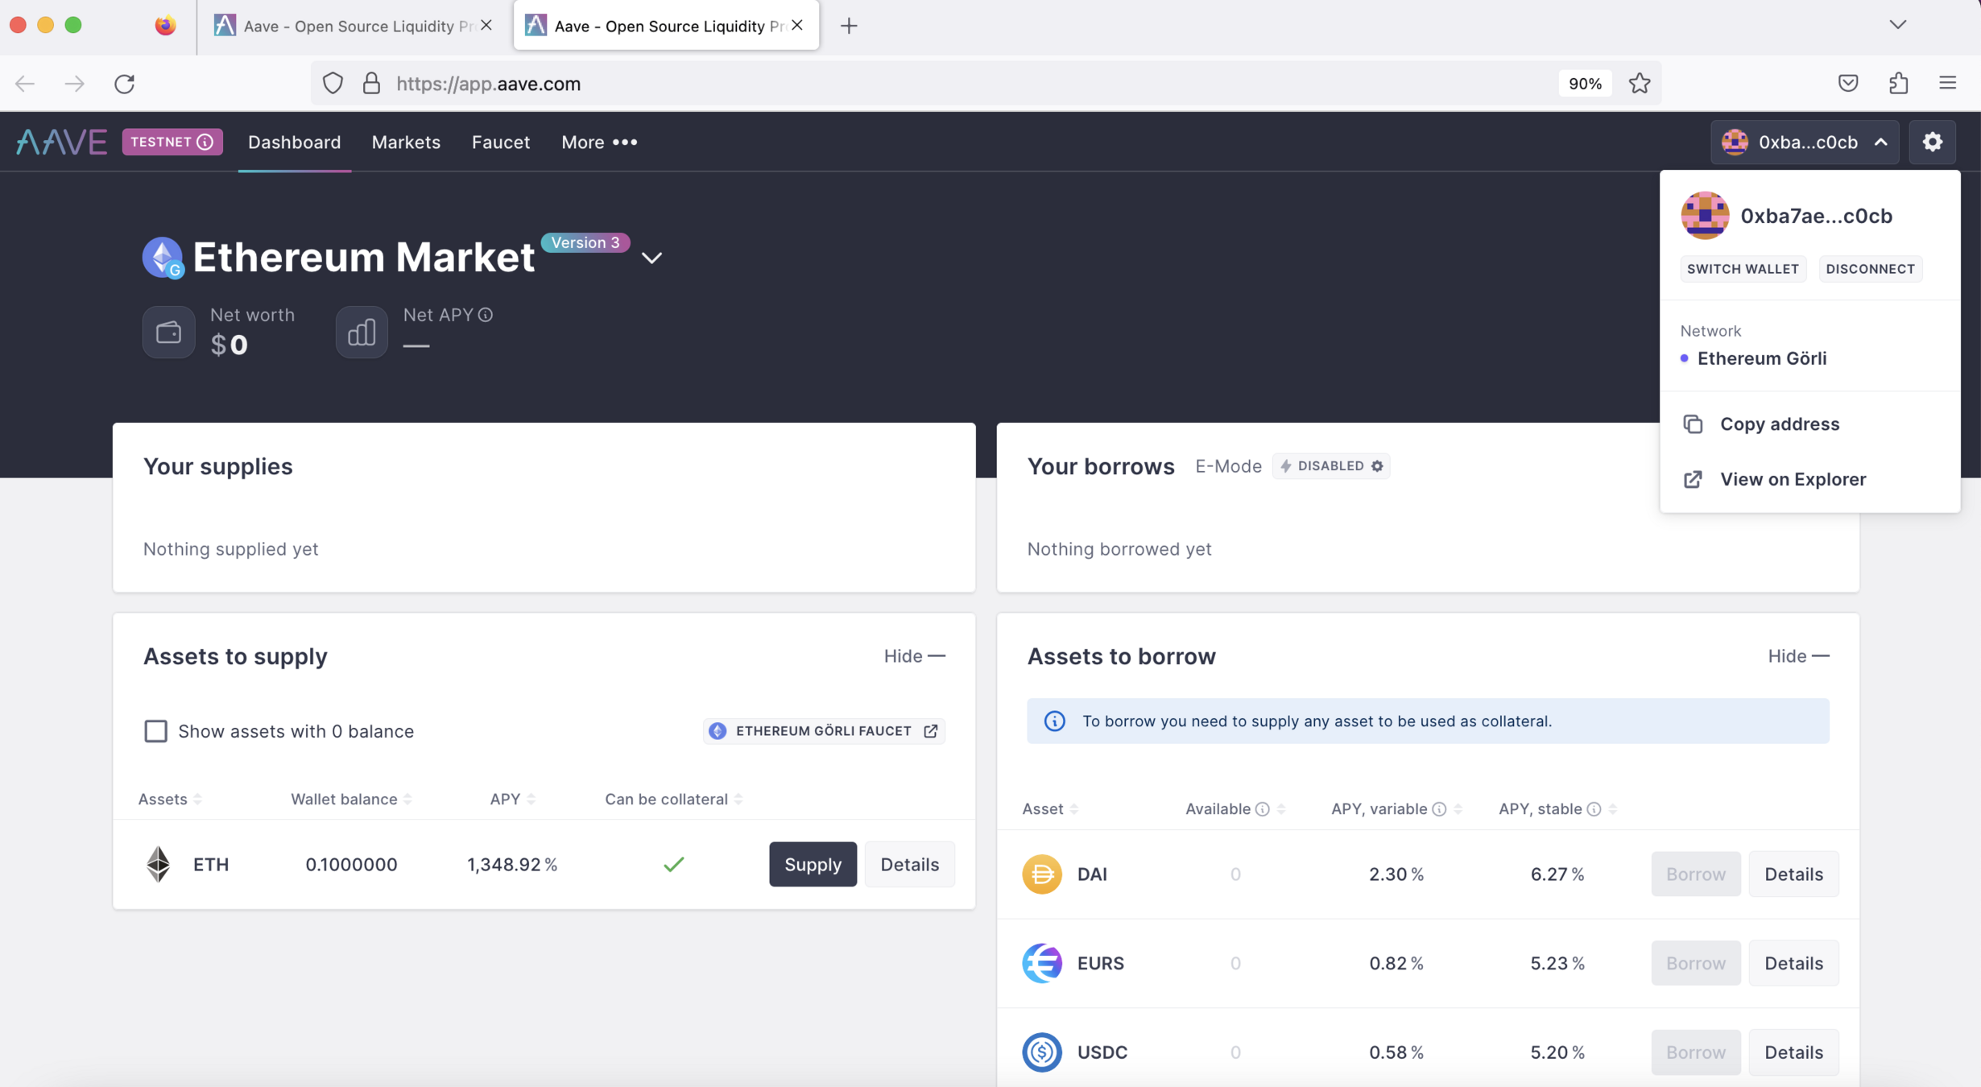The image size is (1981, 1087).
Task: Click the APY stable info icon
Action: [x=1594, y=809]
